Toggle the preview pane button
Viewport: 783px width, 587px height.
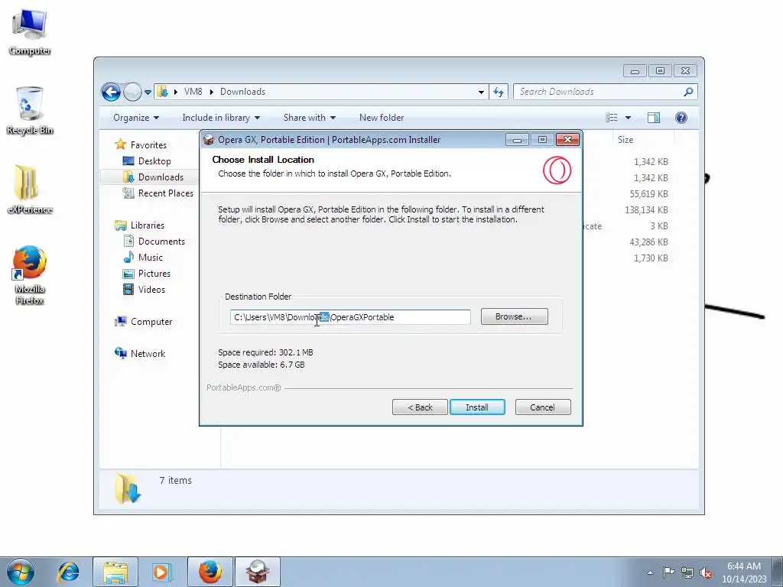(653, 118)
